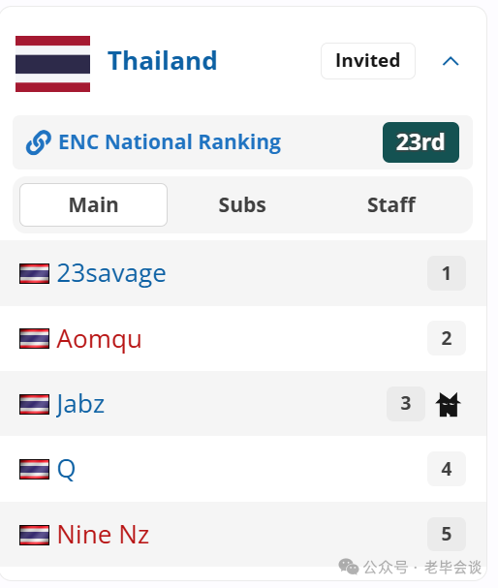This screenshot has height=588, width=498.
Task: Switch to the Subs tab
Action: [242, 204]
